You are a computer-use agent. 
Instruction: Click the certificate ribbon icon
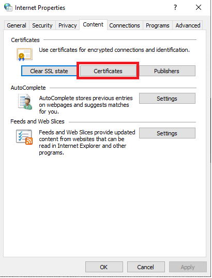point(25,54)
